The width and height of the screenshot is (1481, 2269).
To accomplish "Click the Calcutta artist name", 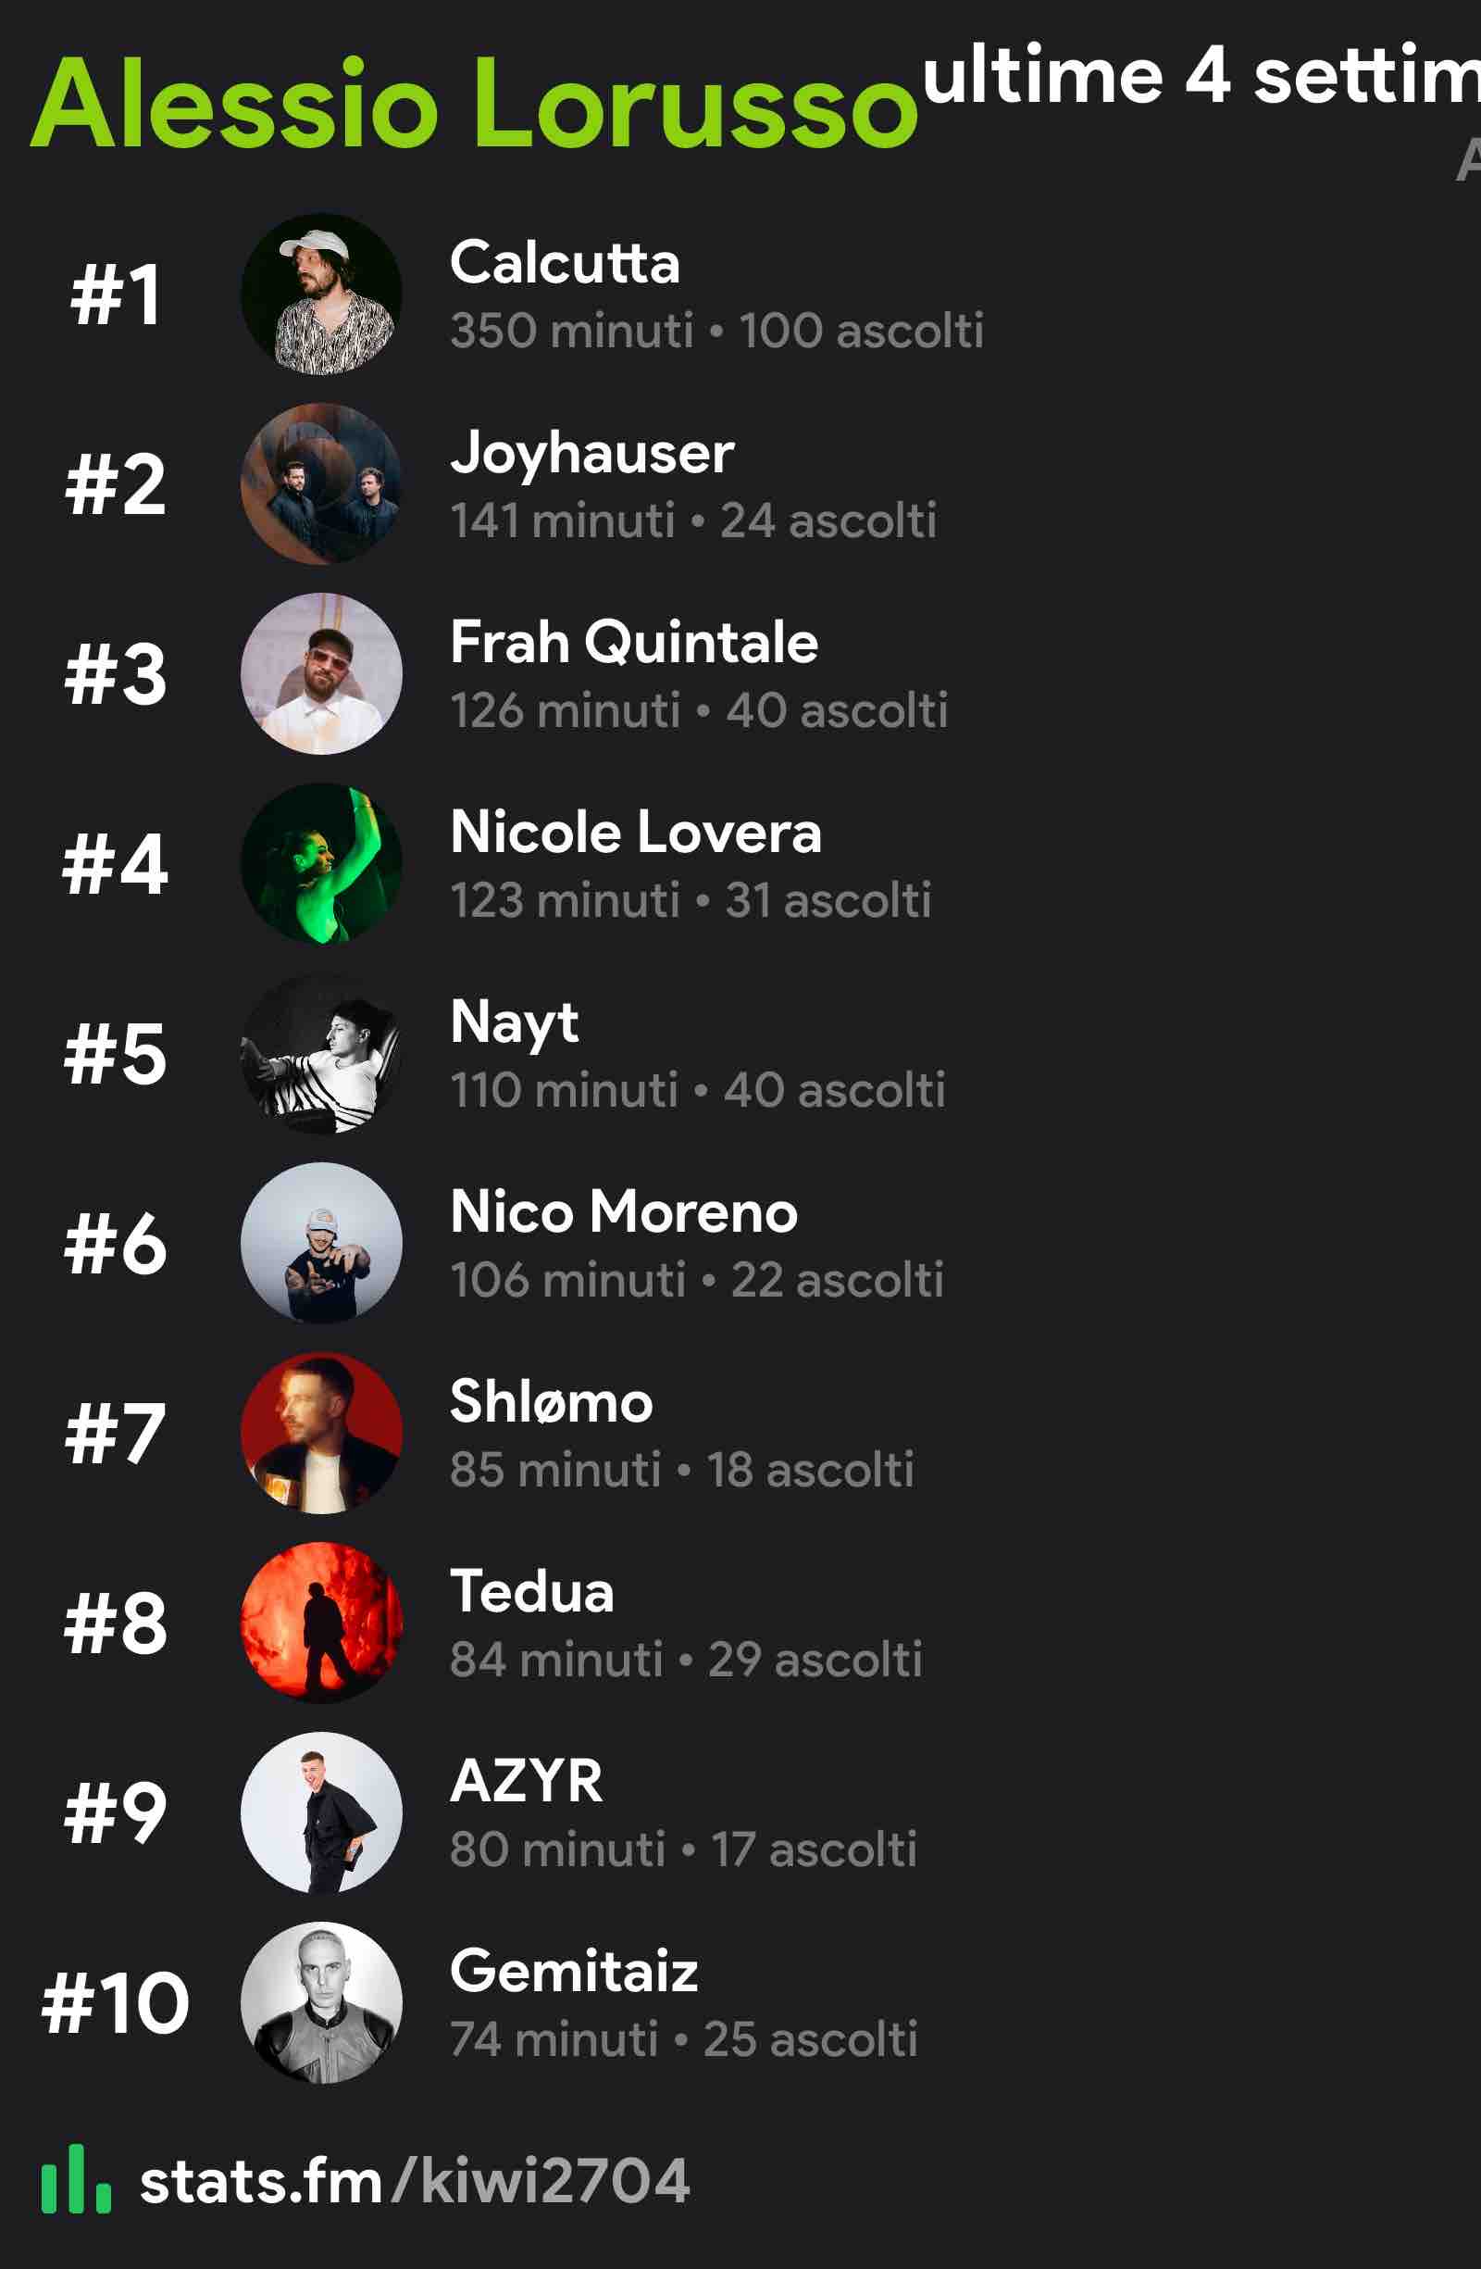I will (565, 262).
